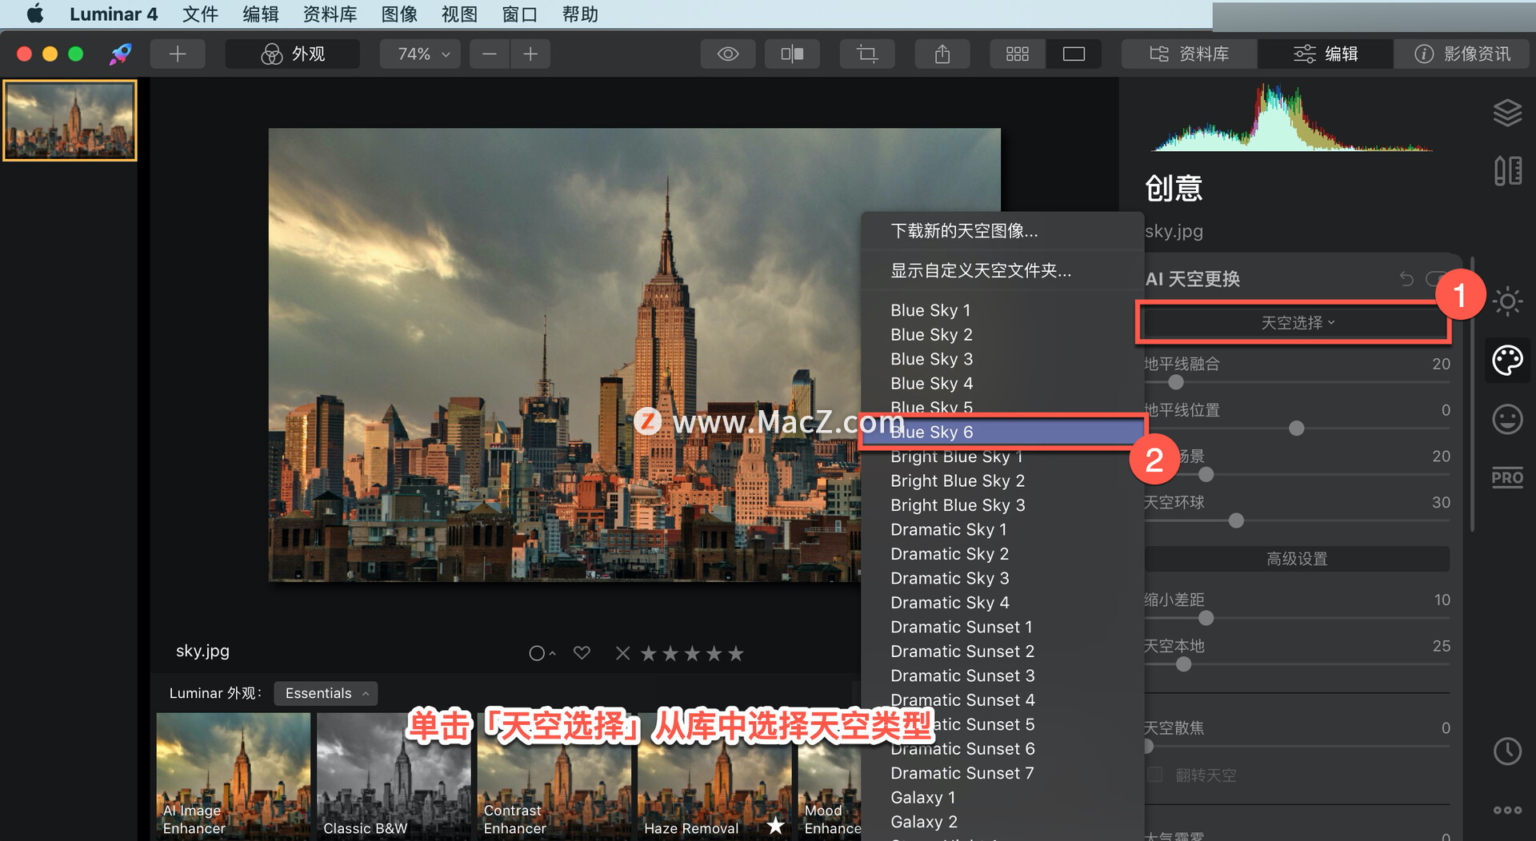Open the 编辑 menu in the menu bar
Viewport: 1536px width, 841px height.
261,14
